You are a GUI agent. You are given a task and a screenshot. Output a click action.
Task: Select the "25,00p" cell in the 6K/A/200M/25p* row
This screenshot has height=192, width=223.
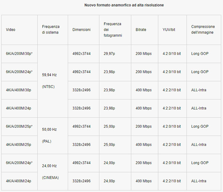(110, 126)
